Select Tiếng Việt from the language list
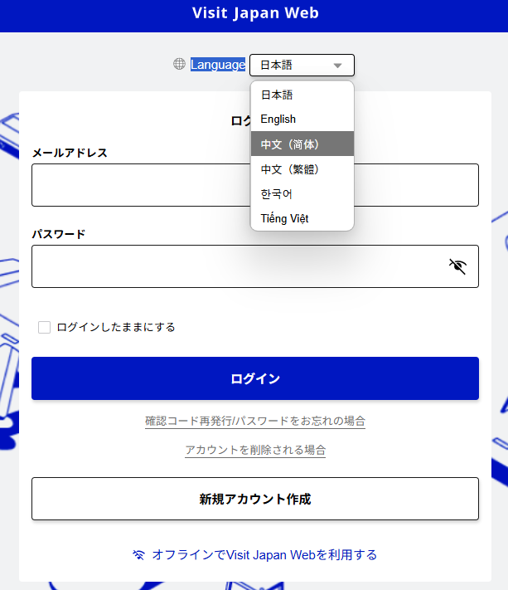This screenshot has height=590, width=508. tap(302, 218)
